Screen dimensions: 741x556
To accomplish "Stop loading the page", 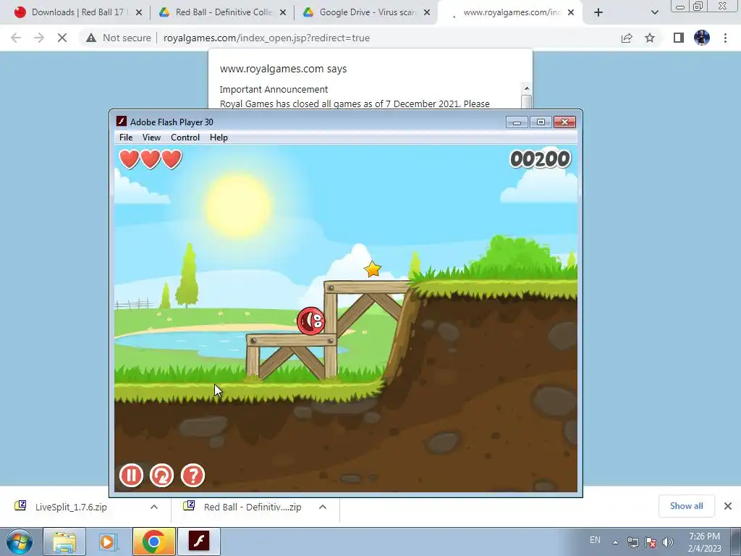I will click(x=62, y=38).
